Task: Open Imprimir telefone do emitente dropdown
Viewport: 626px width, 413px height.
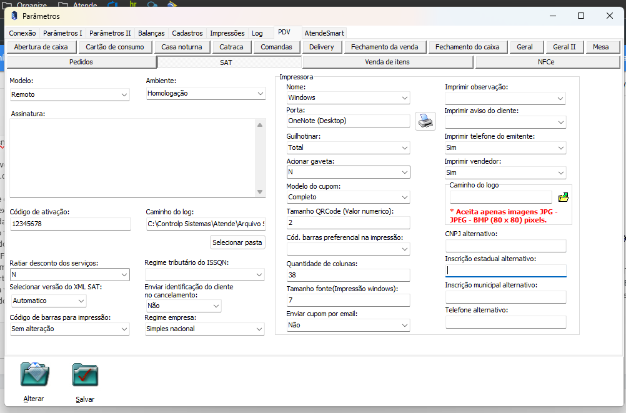Action: [x=505, y=148]
